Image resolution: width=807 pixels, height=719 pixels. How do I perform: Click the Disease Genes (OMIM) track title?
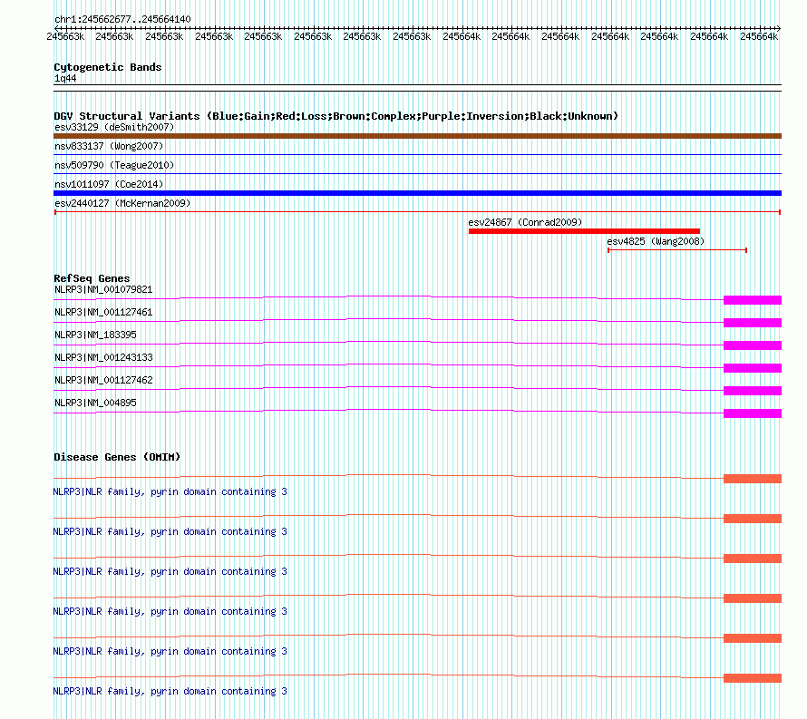[117, 457]
